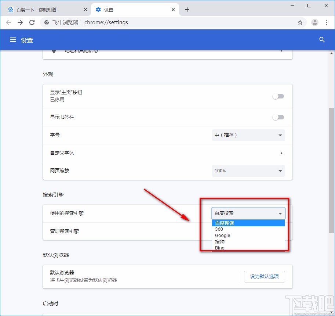Click the Baidu favicon on the first tab
335x316 pixels.
(x=10, y=9)
